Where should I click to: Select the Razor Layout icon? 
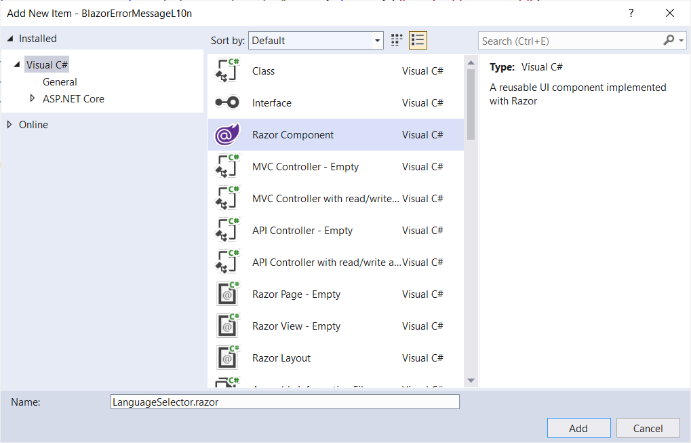click(227, 358)
